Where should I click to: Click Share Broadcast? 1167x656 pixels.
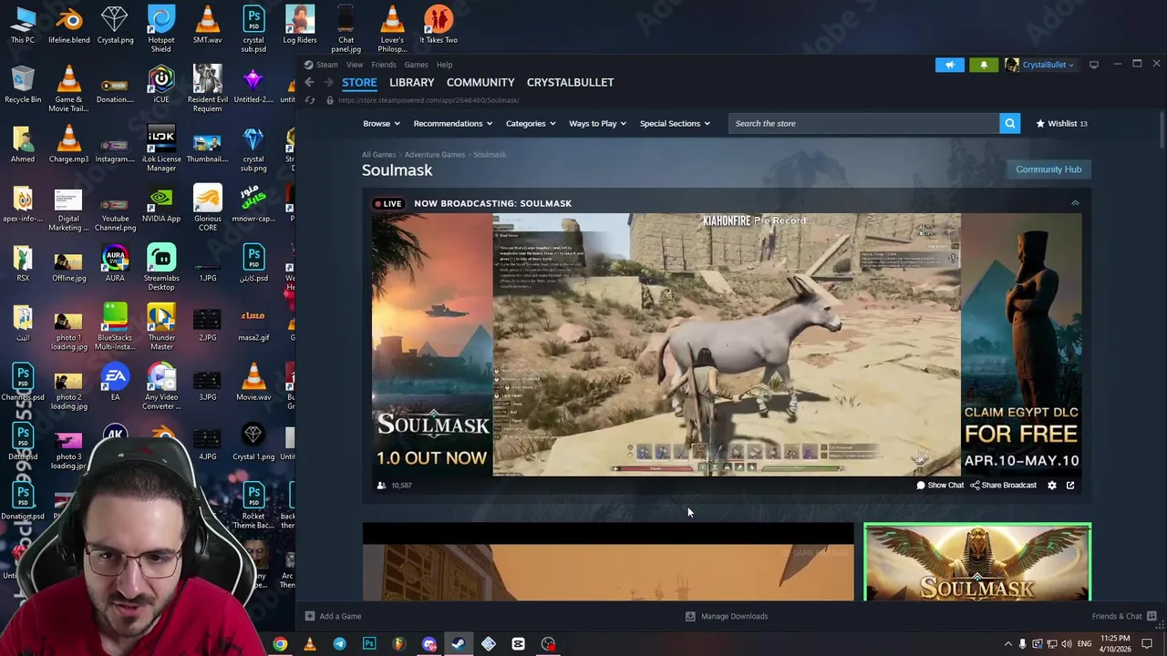point(1003,486)
